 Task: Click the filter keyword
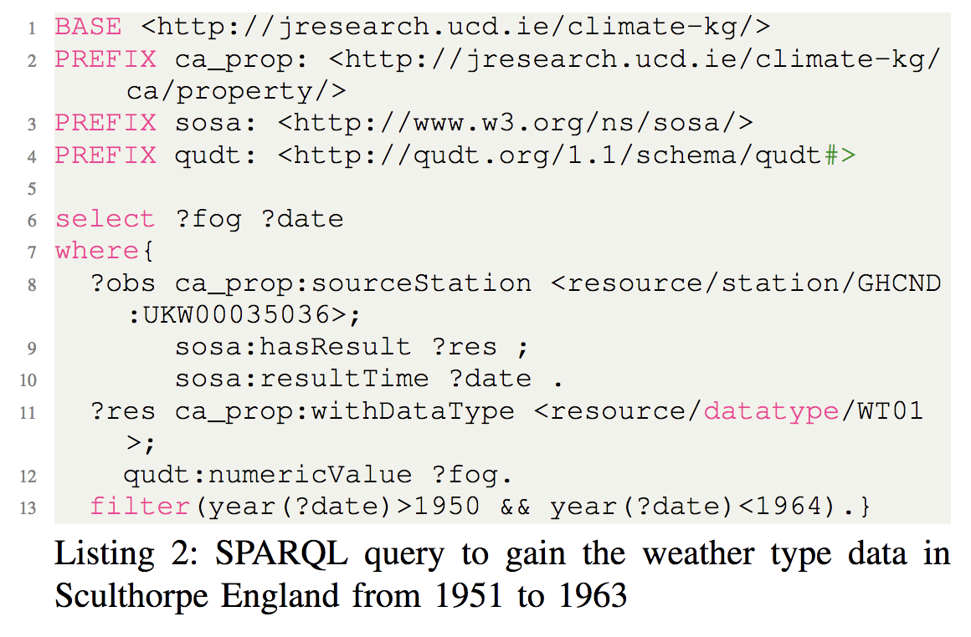coord(139,507)
